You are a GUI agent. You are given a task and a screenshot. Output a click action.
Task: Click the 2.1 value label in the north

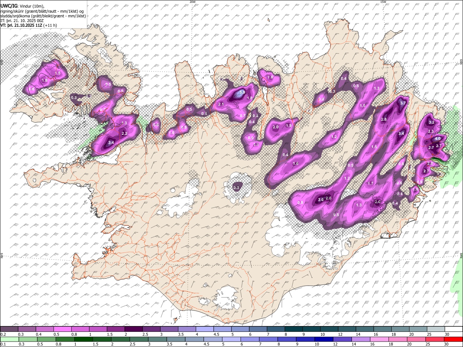coord(221,104)
